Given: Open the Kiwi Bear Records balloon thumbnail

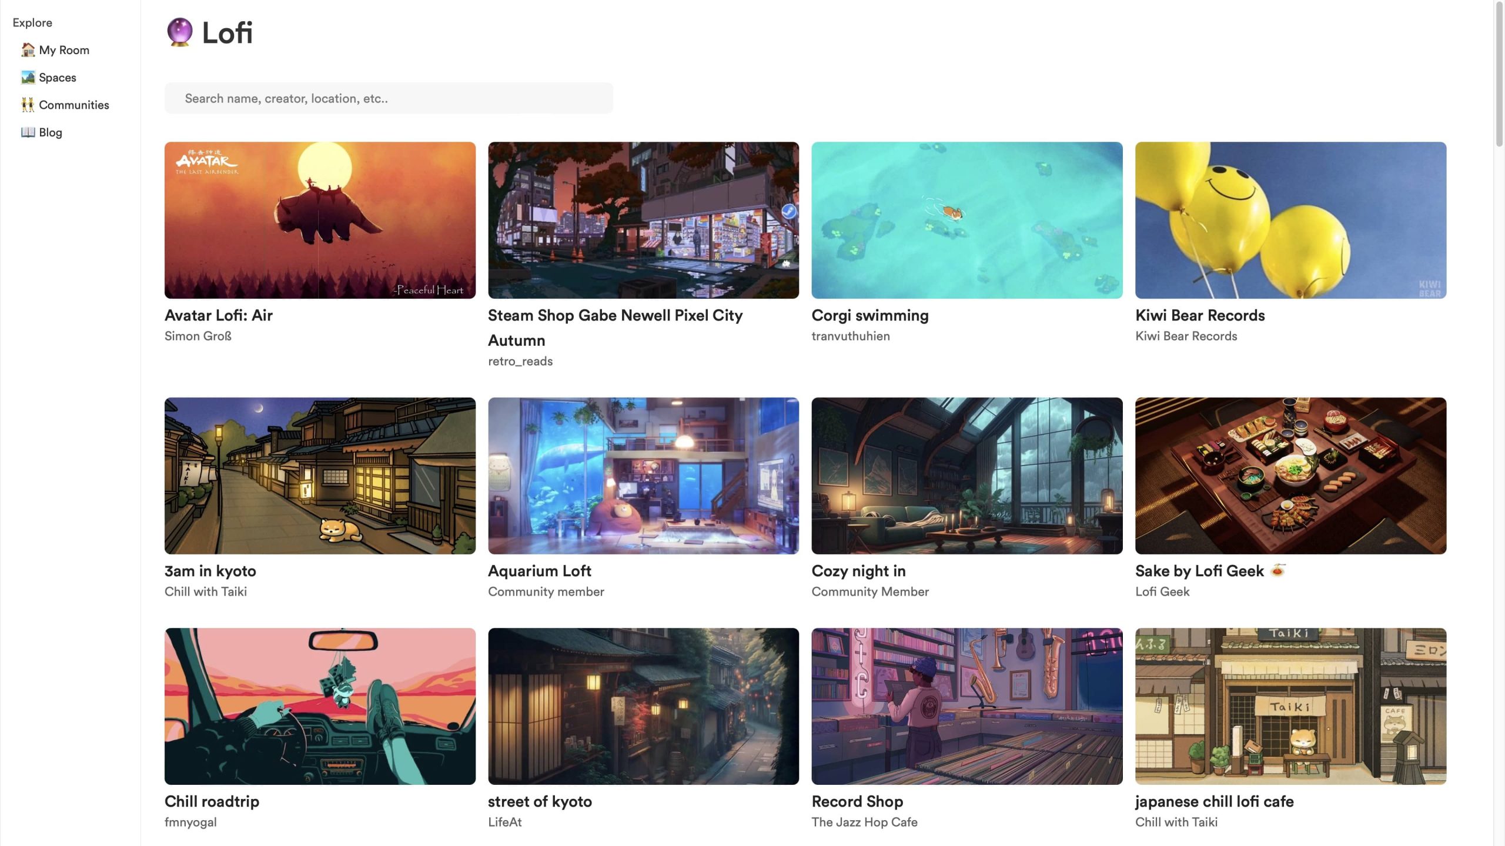Looking at the screenshot, I should coord(1290,220).
